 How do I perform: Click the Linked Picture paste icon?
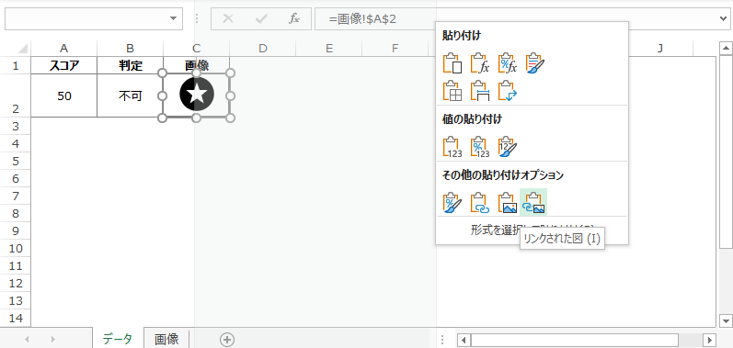tap(533, 202)
